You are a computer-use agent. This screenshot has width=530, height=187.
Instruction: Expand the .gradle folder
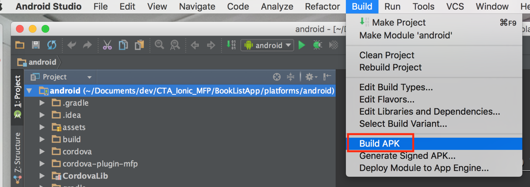pyautogui.click(x=42, y=103)
